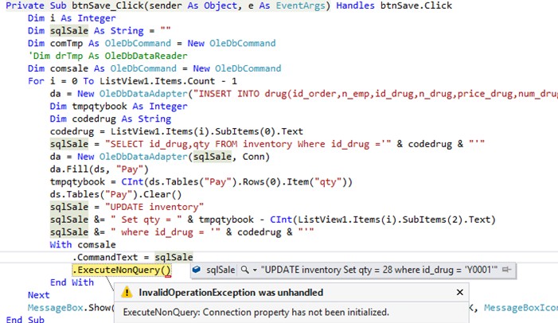The width and height of the screenshot is (558, 323).
Task: Click 'Handles btnSave.Click' clause
Action: pyautogui.click(x=394, y=6)
